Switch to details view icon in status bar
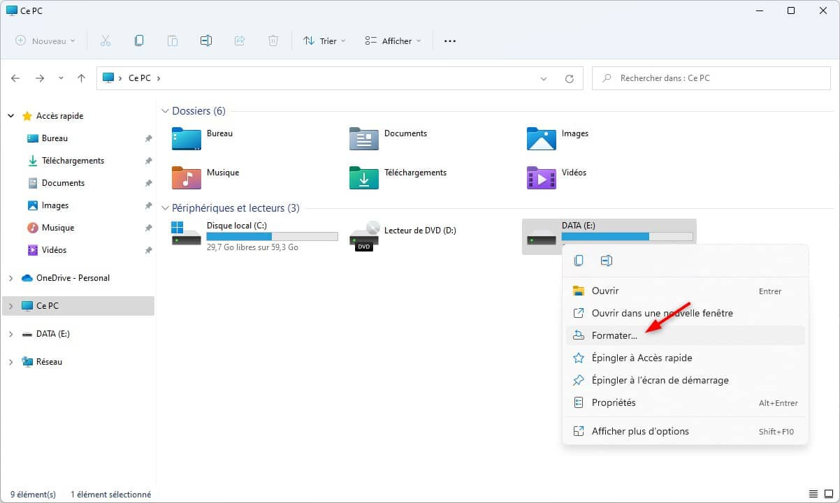The height and width of the screenshot is (503, 840). pyautogui.click(x=813, y=494)
